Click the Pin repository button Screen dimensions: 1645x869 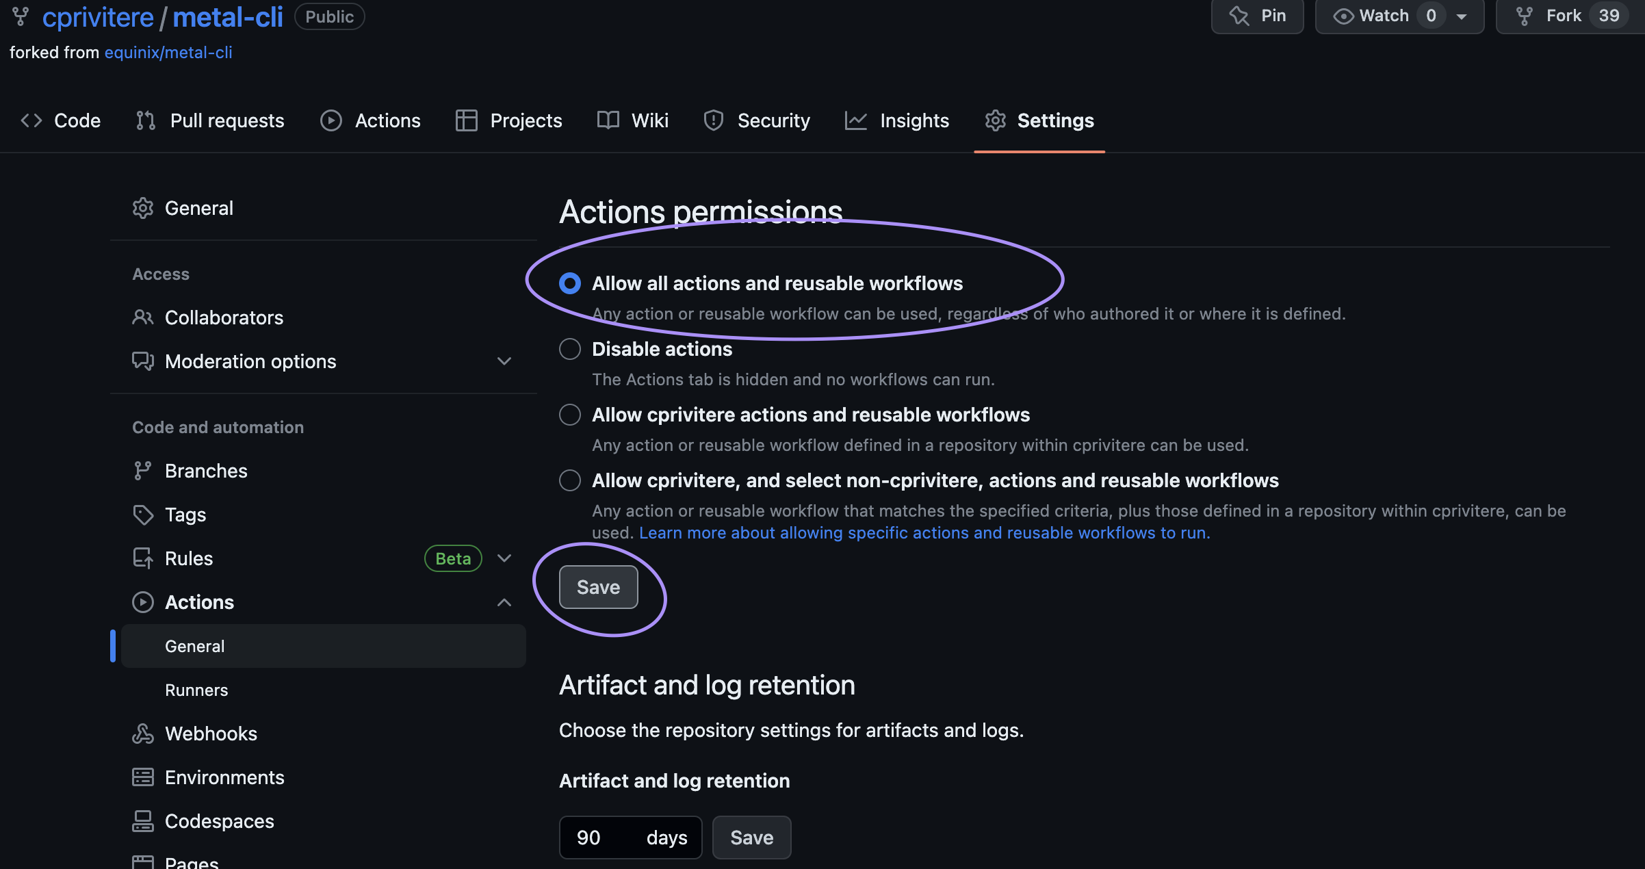(x=1257, y=16)
